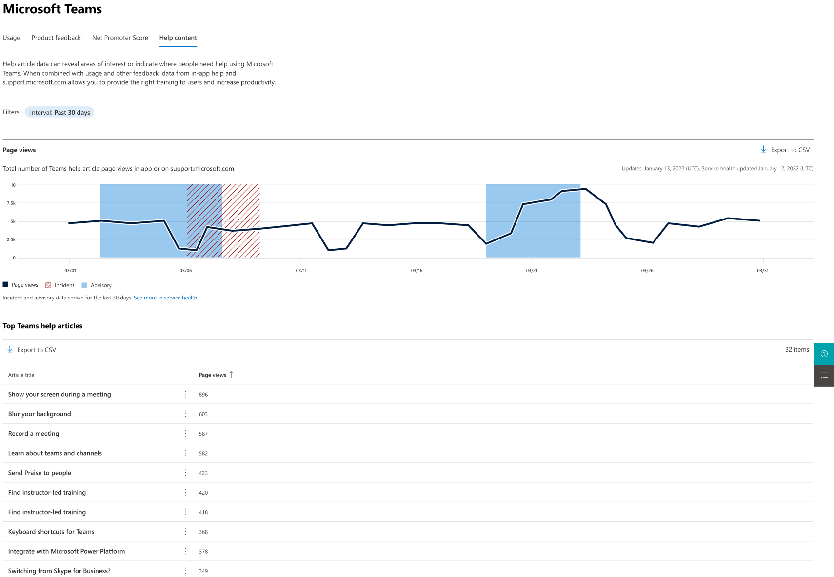Toggle Advisory blue legend swatch
This screenshot has height=577, width=834.
coord(84,285)
